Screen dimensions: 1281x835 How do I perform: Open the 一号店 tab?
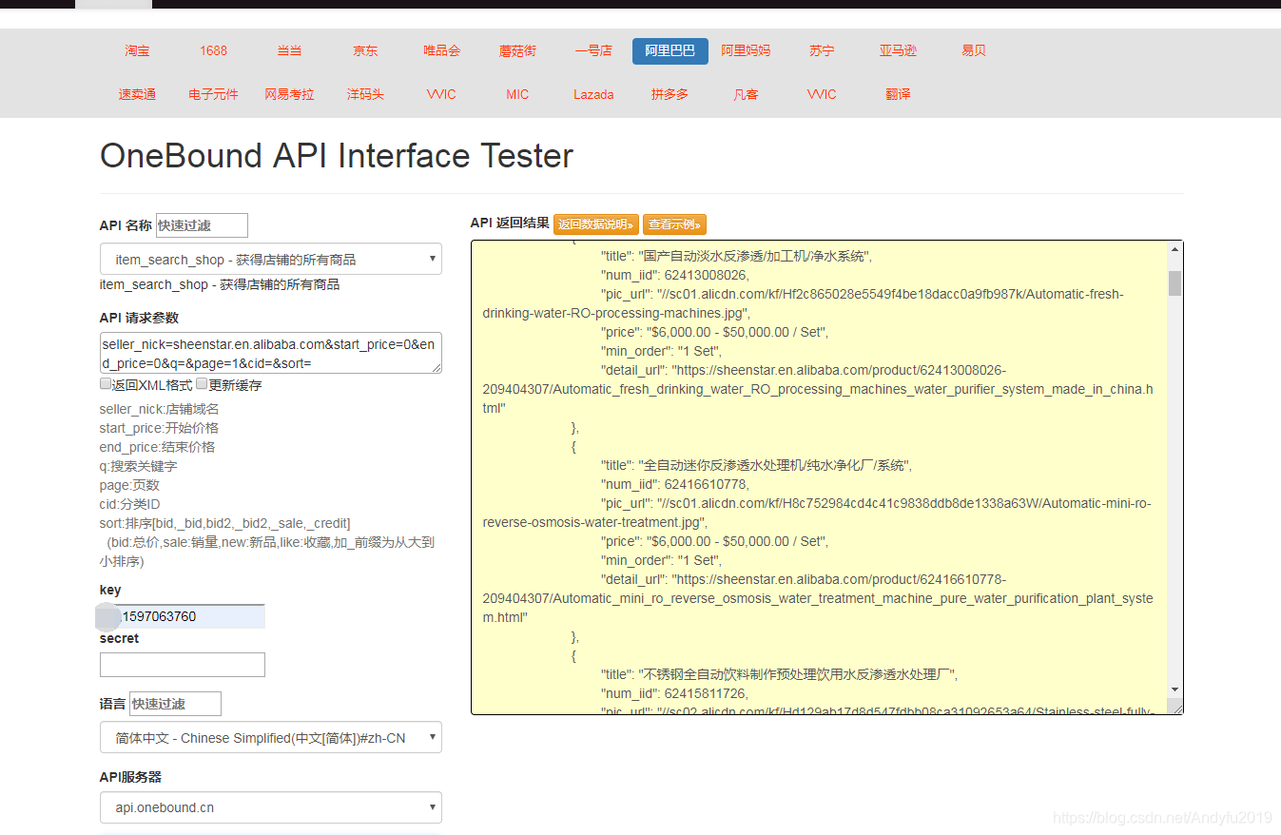click(593, 51)
